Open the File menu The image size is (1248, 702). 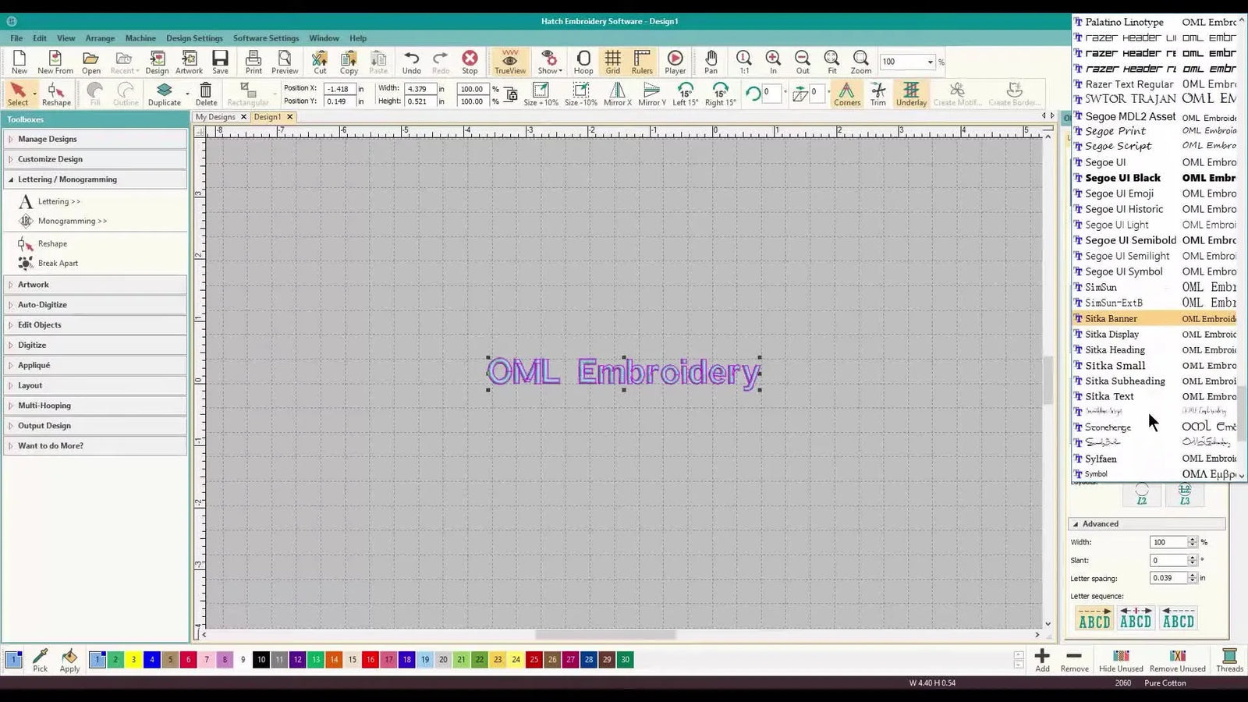16,38
